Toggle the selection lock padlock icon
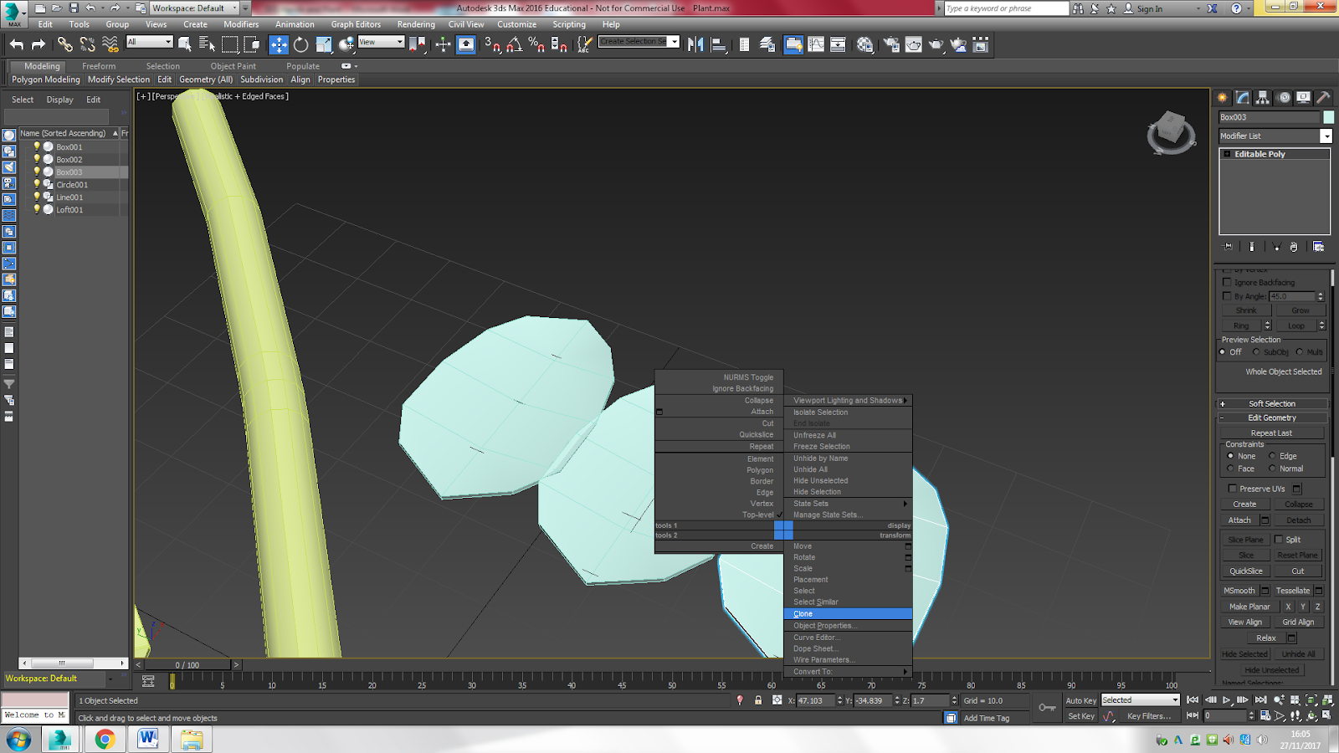1339x753 pixels. (758, 700)
